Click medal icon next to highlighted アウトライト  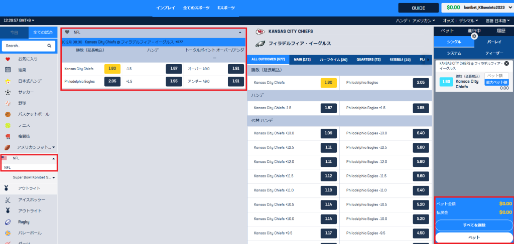tap(7, 188)
